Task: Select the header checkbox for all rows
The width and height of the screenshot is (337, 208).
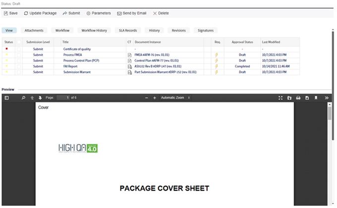Action: click(x=19, y=42)
